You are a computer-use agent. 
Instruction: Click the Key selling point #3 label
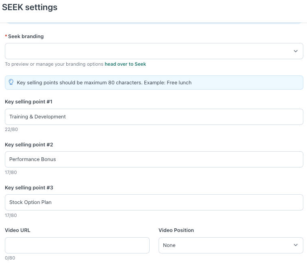(29, 188)
